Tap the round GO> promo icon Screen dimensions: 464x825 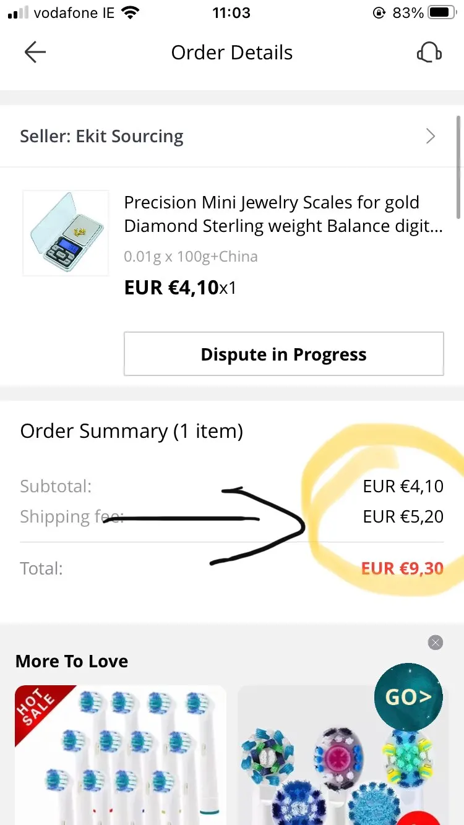click(408, 697)
